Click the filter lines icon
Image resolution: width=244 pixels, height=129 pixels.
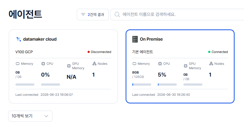pos(83,15)
